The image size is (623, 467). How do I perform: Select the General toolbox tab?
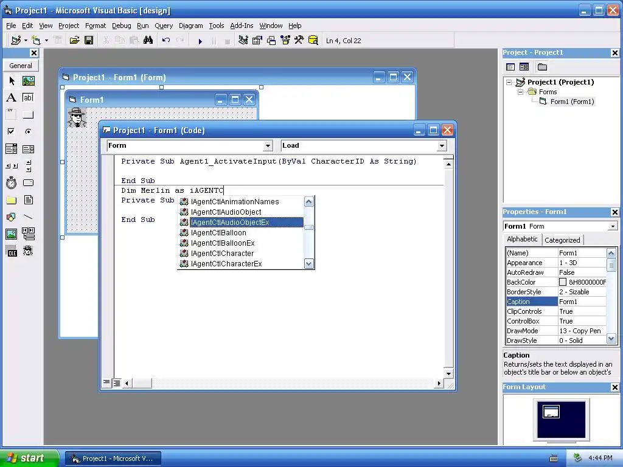21,66
